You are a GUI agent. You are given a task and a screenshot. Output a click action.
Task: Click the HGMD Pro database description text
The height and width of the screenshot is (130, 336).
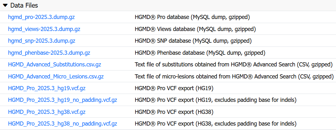(x=192, y=17)
